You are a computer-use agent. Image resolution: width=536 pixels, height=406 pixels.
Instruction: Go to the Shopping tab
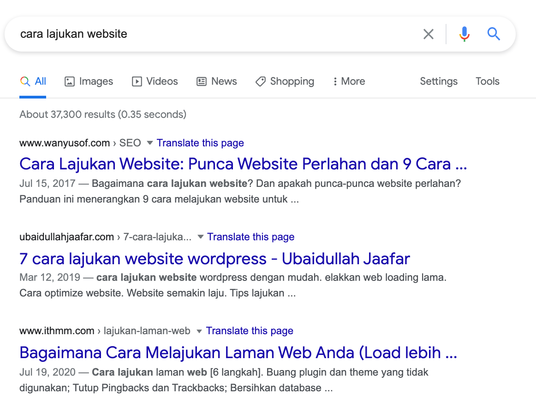click(285, 81)
